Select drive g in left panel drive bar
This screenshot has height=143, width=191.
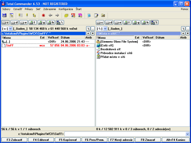[42, 22]
